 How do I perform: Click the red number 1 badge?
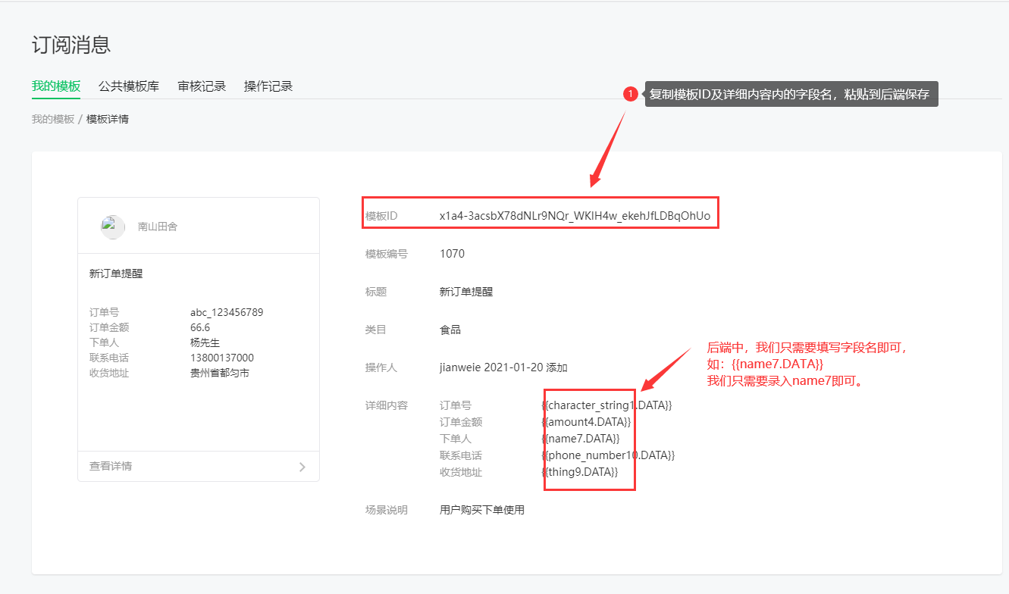click(630, 94)
